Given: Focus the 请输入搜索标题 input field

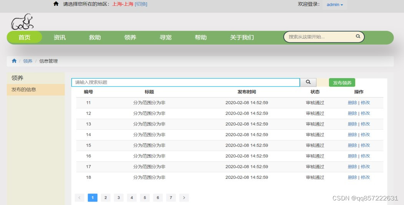Looking at the screenshot, I should (186, 83).
